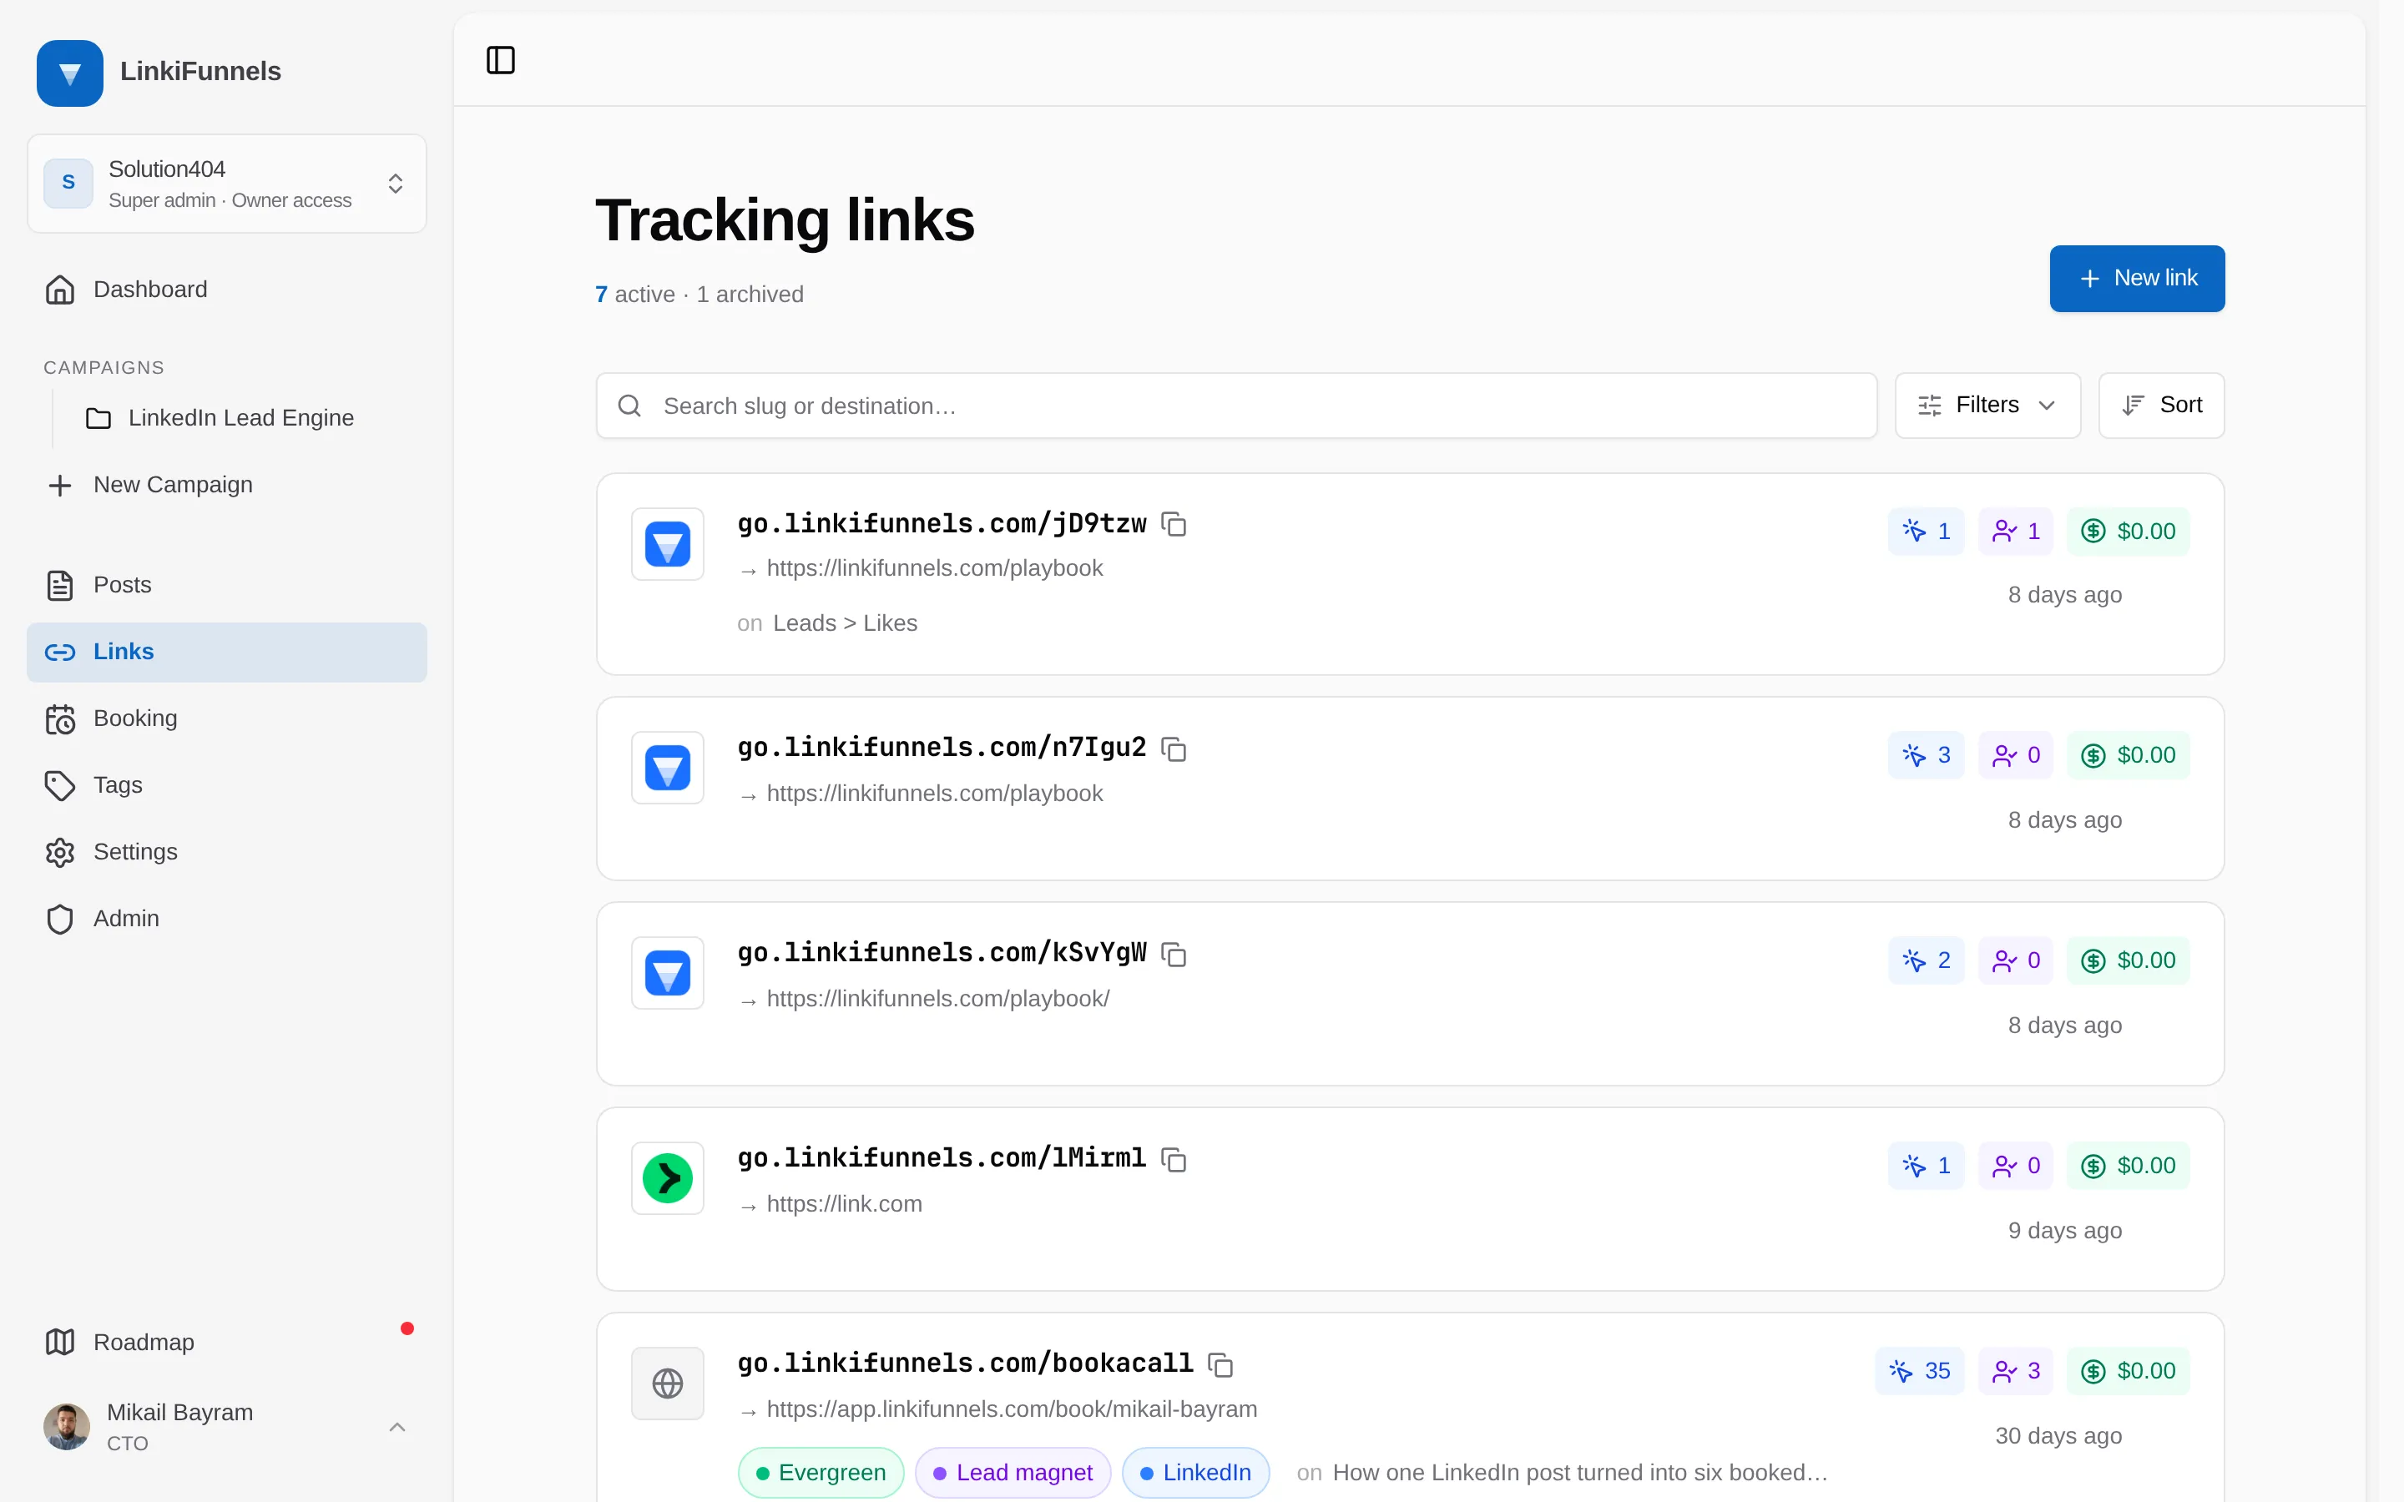
Task: Click the go.linkifunnels.com/kSvYgW slug
Action: [942, 953]
